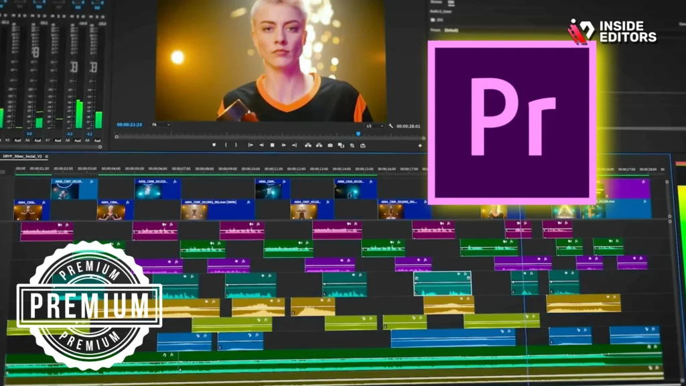Image resolution: width=686 pixels, height=386 pixels.
Task: Click the 00:00:21:23 playhead timecode
Action: pyautogui.click(x=129, y=125)
